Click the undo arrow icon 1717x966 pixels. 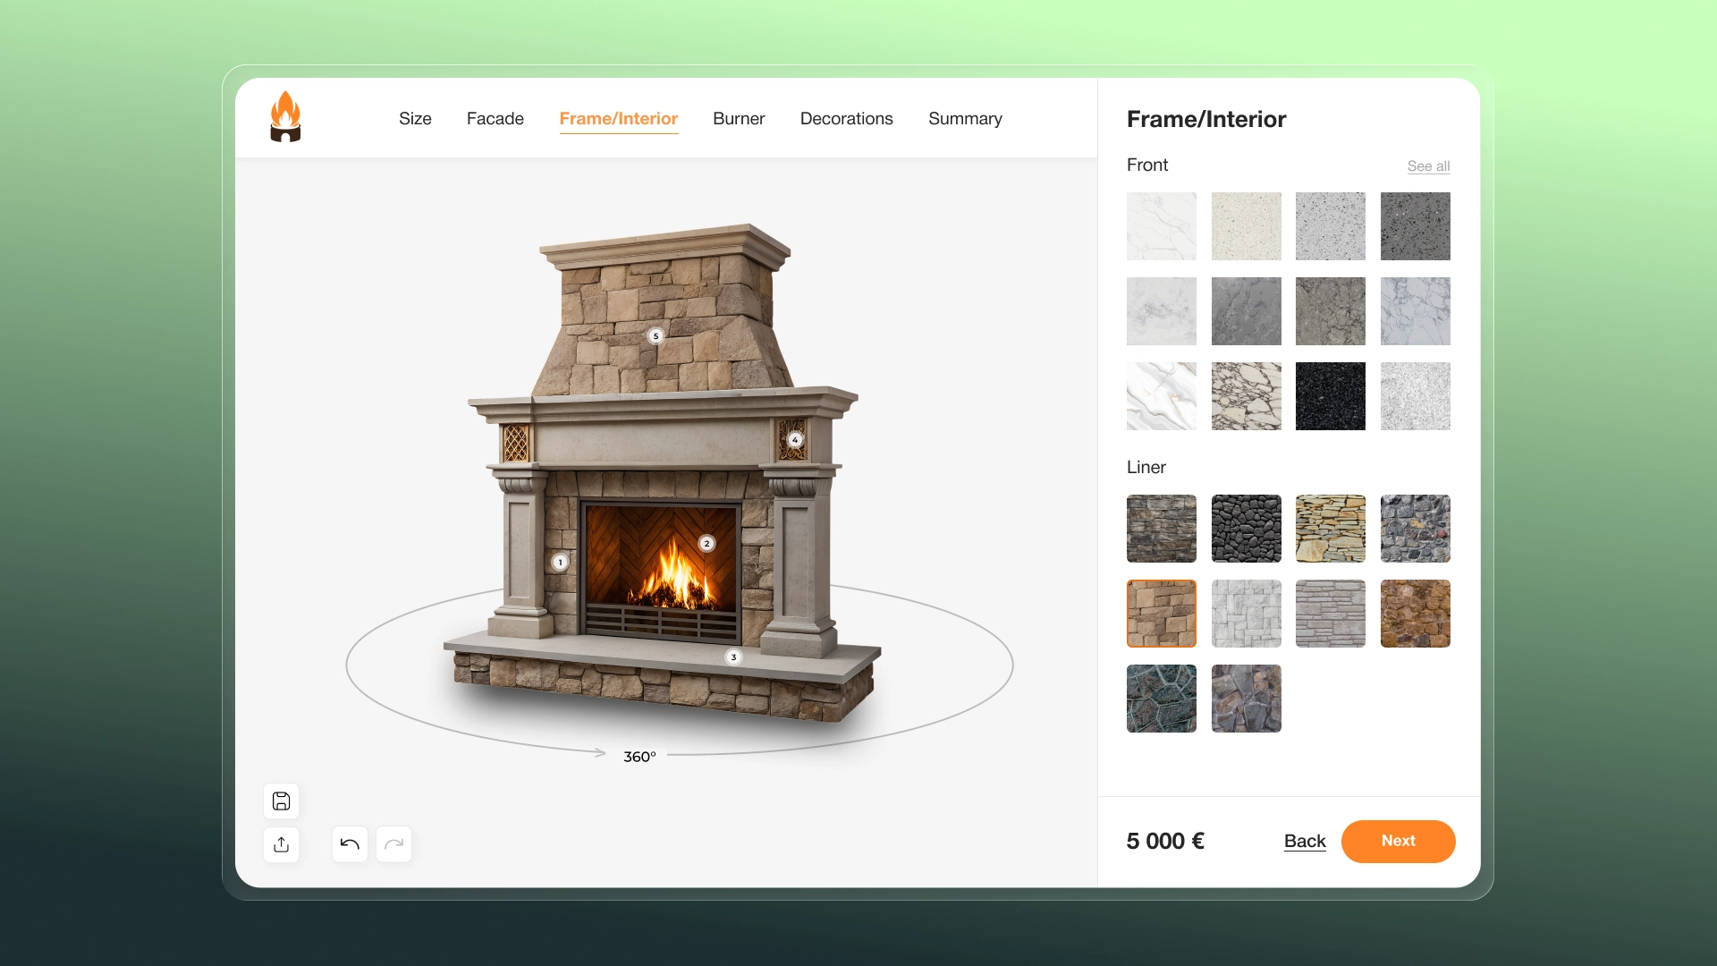point(350,843)
